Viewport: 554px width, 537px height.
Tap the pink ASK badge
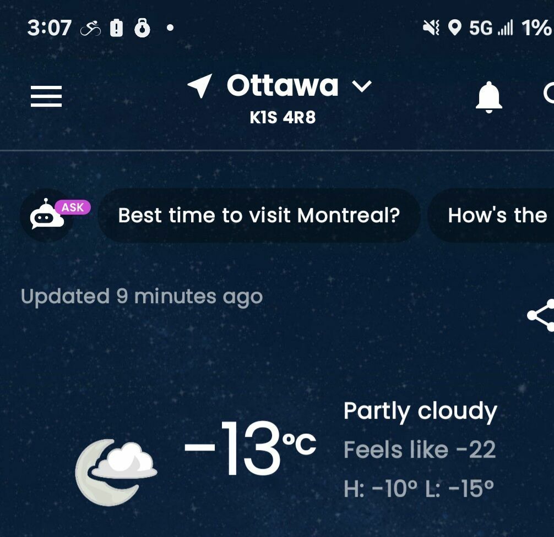[73, 207]
